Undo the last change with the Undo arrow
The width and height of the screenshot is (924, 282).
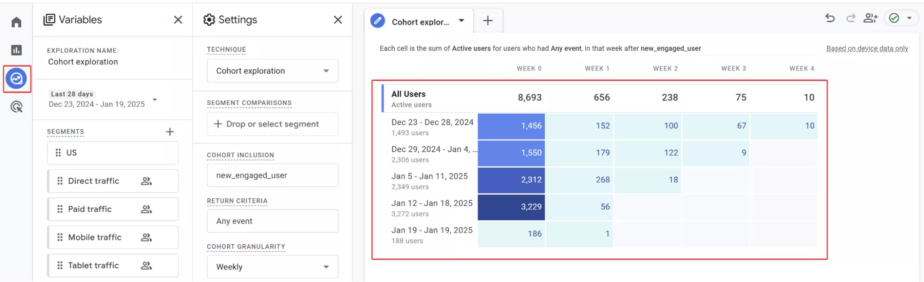tap(830, 18)
